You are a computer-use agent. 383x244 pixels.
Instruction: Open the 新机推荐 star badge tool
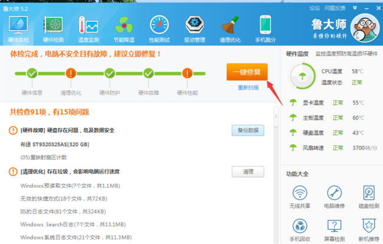coord(369,230)
